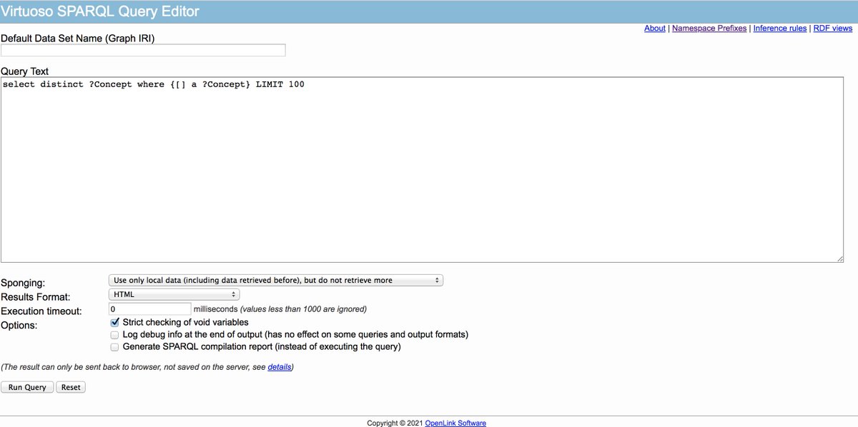Open the Sponging dropdown

coord(275,280)
